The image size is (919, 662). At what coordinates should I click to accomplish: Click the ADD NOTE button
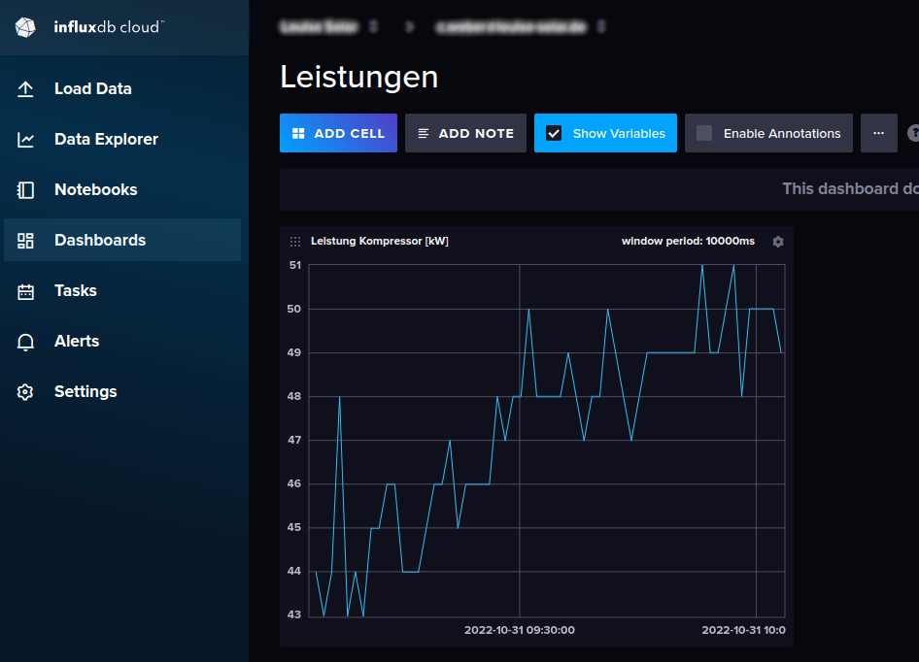coord(465,133)
